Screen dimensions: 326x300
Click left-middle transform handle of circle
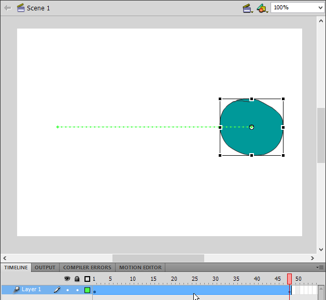click(x=220, y=127)
